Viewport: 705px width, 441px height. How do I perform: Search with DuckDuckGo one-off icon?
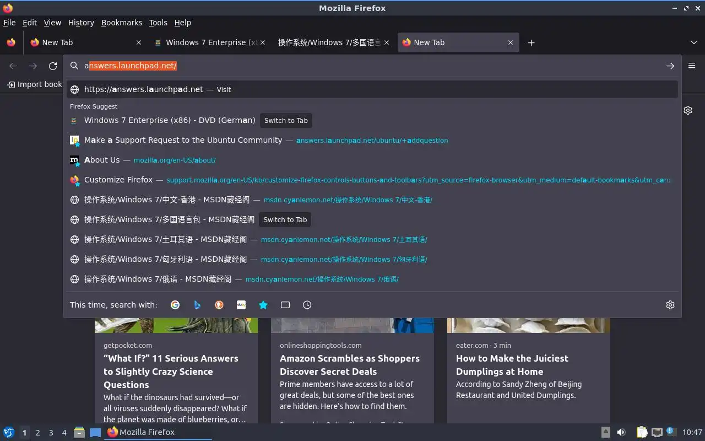pyautogui.click(x=219, y=305)
